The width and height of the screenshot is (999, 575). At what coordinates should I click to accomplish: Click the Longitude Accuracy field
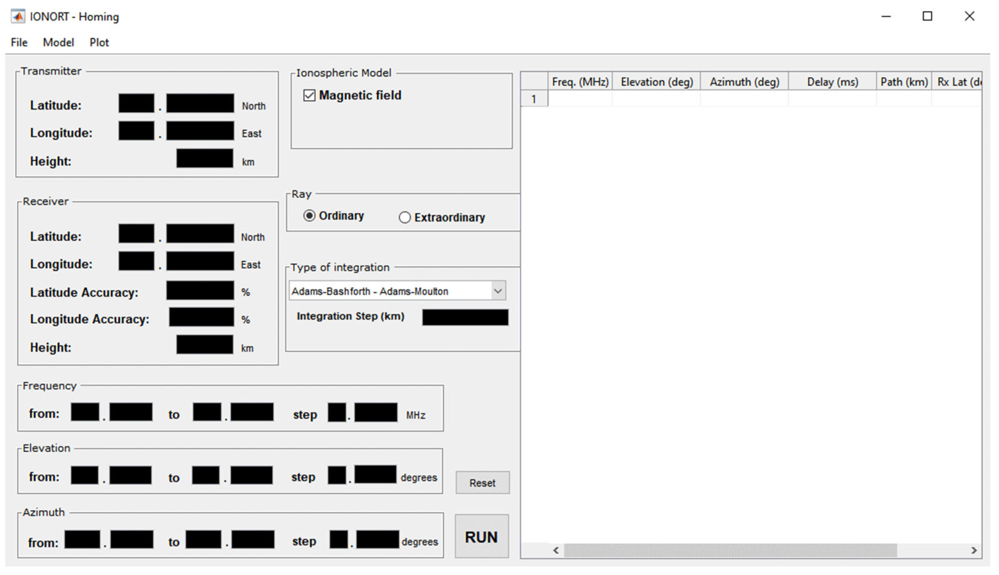point(202,317)
